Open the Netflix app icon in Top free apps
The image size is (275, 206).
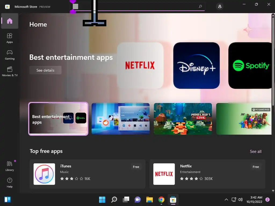pos(164,174)
